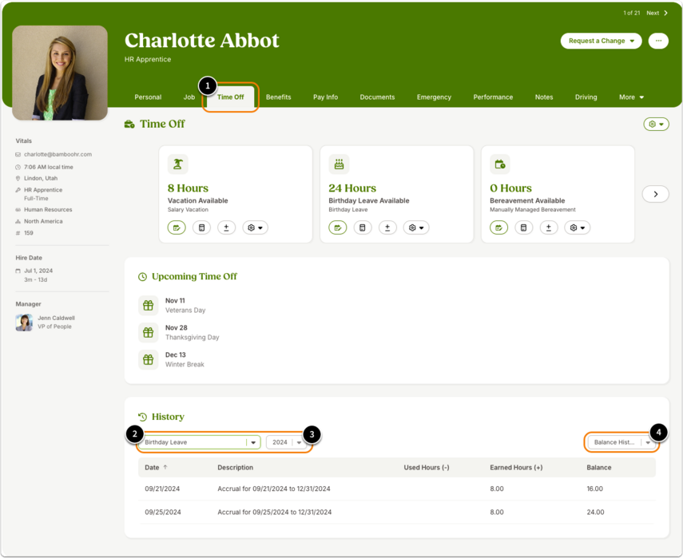Open Time Off settings gear dropdown
Image resolution: width=683 pixels, height=558 pixels.
click(657, 124)
